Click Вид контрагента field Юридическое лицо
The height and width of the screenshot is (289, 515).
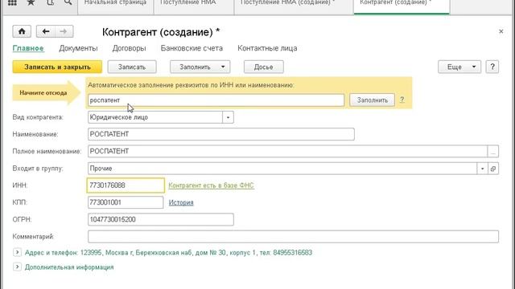155,117
